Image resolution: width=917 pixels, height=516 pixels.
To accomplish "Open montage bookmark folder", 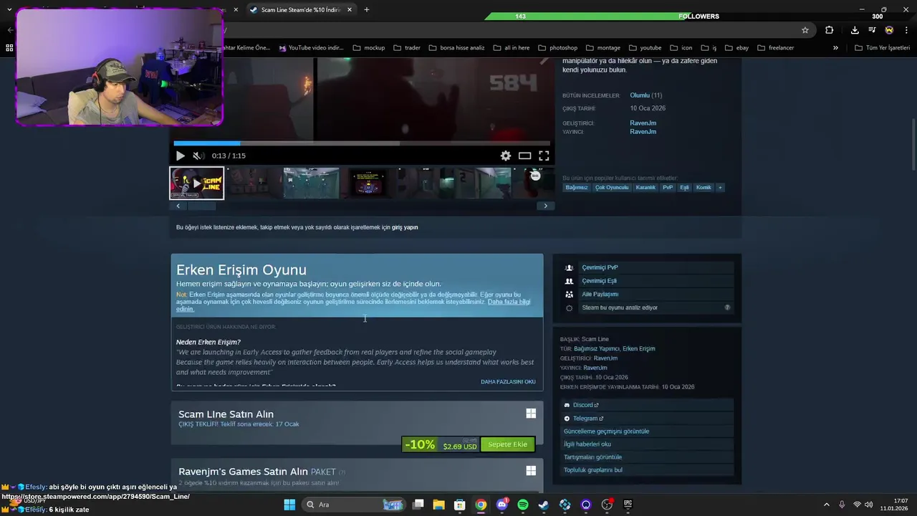I will [603, 48].
